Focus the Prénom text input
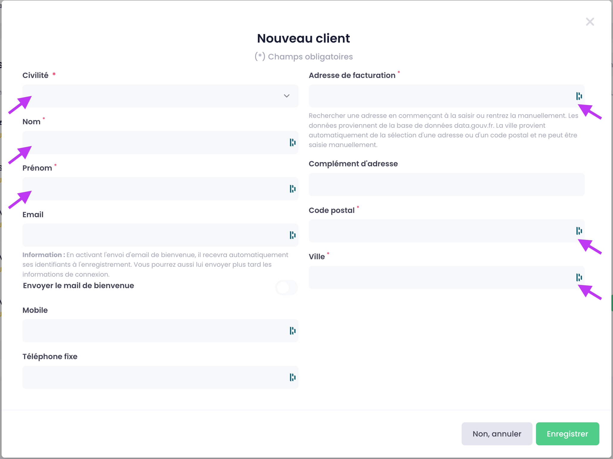 point(149,189)
